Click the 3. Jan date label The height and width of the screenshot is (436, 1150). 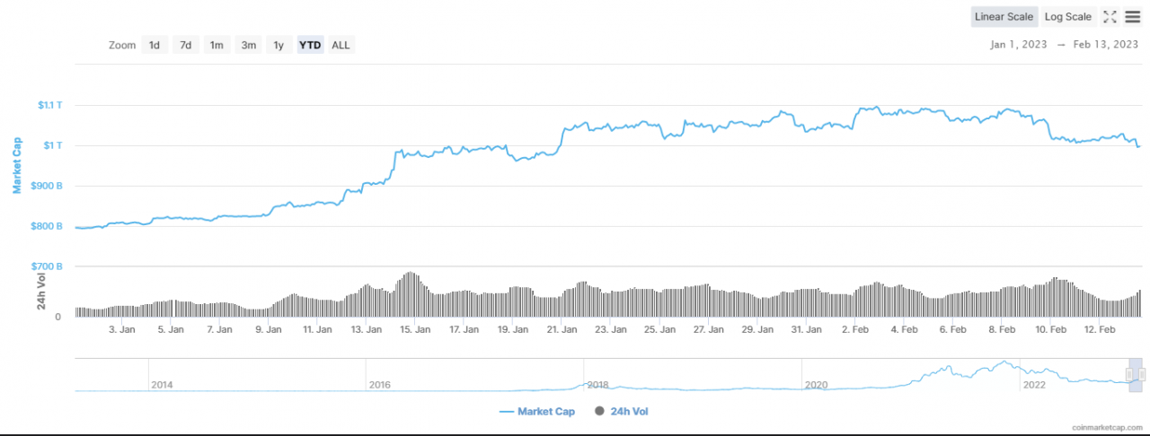coord(121,329)
